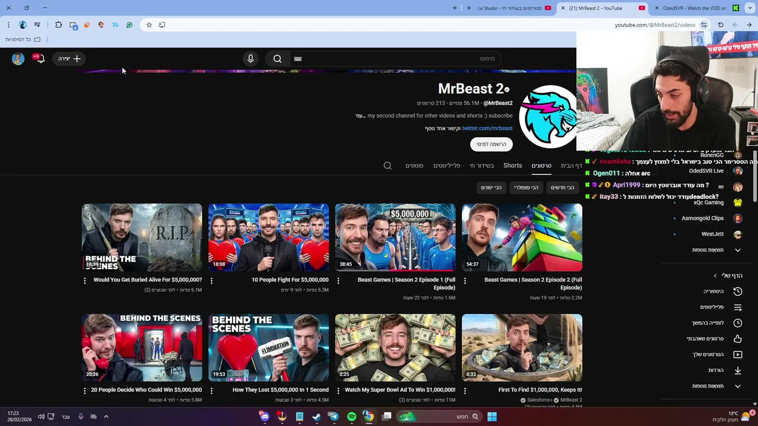The width and height of the screenshot is (758, 426).
Task: Start voice search with microphone icon
Action: [250, 59]
